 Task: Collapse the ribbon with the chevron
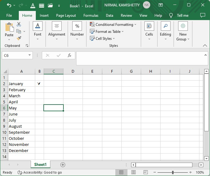(x=205, y=46)
